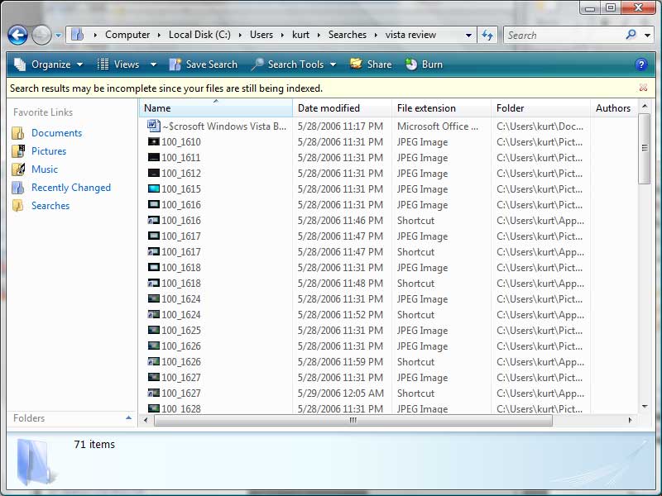
Task: Expand the Views dropdown arrow
Action: [152, 64]
